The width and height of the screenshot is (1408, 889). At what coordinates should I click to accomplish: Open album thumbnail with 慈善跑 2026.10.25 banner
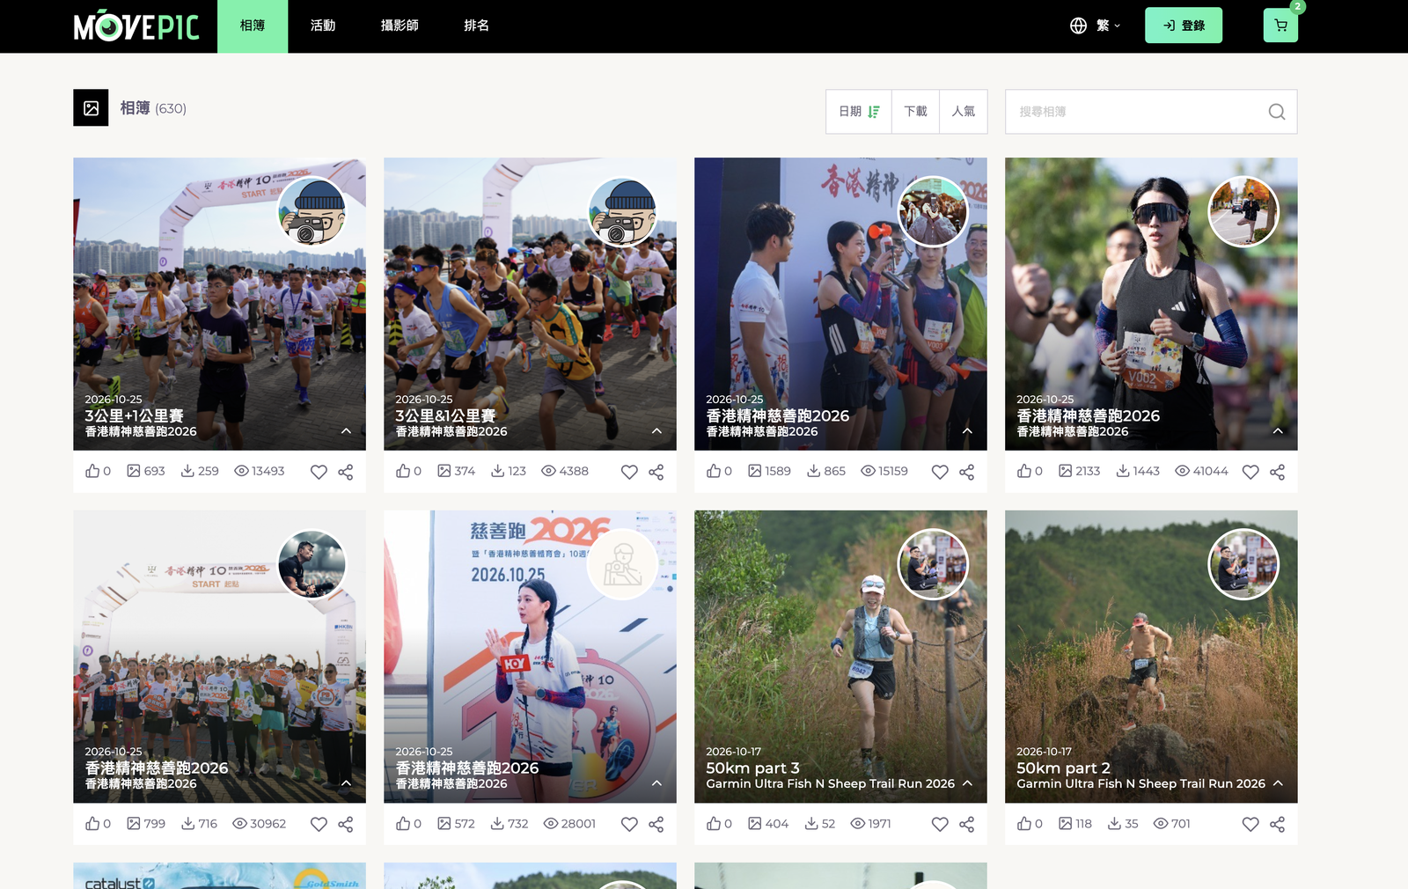(530, 657)
